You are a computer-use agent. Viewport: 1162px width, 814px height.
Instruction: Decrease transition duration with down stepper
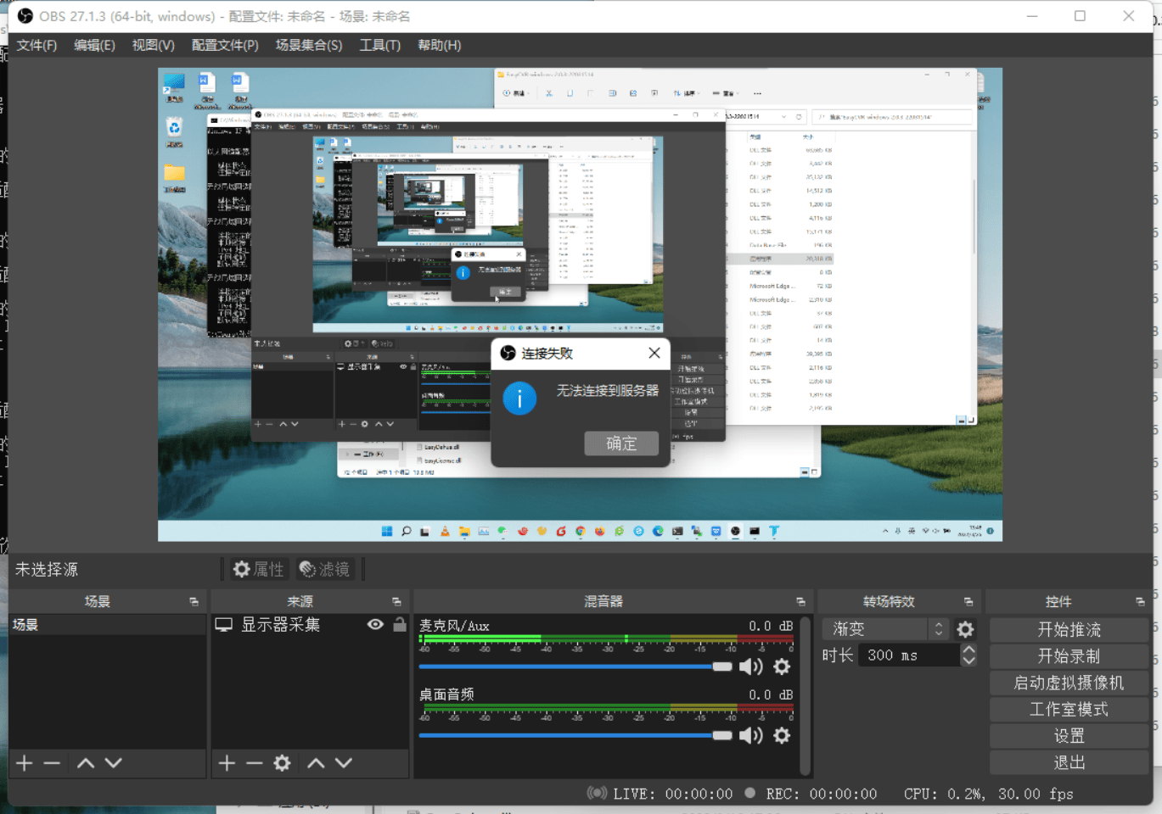tap(968, 661)
